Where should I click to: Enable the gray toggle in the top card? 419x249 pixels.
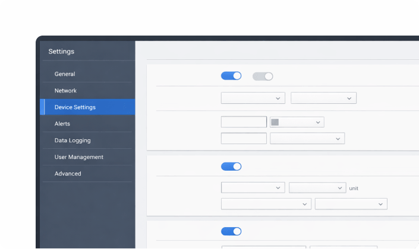pyautogui.click(x=263, y=76)
